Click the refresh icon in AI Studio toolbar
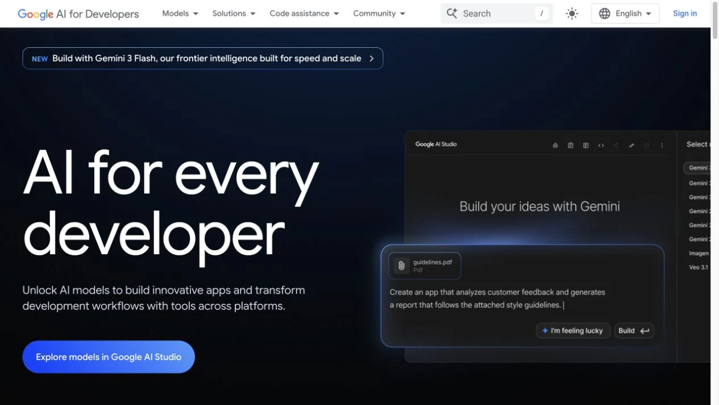719x405 pixels. pos(647,146)
